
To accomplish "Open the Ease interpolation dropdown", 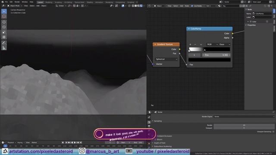I will [x=224, y=44].
